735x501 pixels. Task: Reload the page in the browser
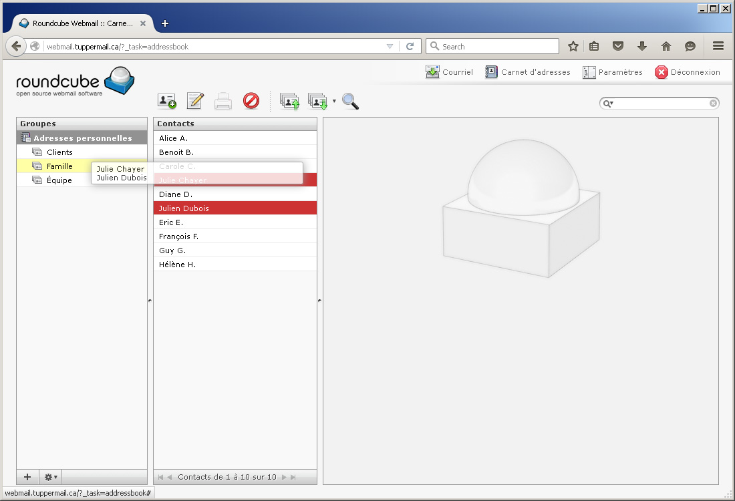(410, 46)
